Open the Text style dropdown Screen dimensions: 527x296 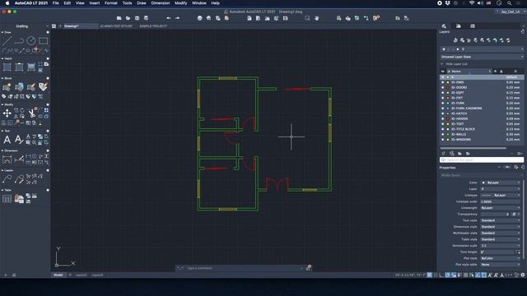(x=501, y=220)
